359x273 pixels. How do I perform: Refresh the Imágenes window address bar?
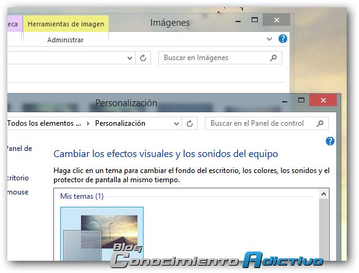click(143, 58)
